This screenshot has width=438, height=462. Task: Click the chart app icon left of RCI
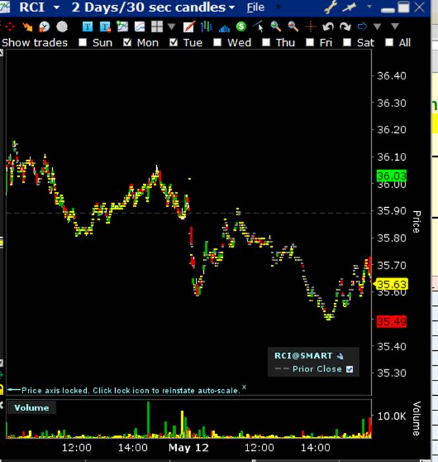point(5,7)
